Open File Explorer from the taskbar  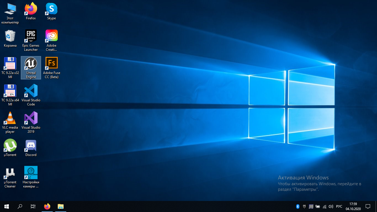[x=60, y=206]
